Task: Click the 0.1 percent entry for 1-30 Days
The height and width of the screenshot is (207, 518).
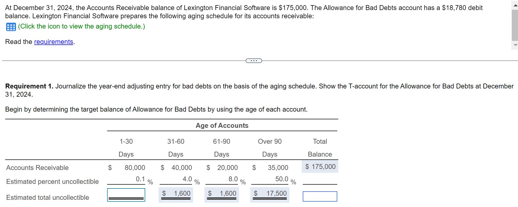Action: click(140, 179)
